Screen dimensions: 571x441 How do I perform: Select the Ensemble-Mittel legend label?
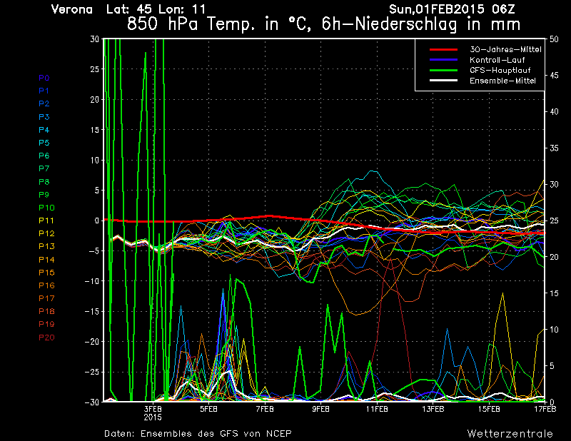[502, 81]
